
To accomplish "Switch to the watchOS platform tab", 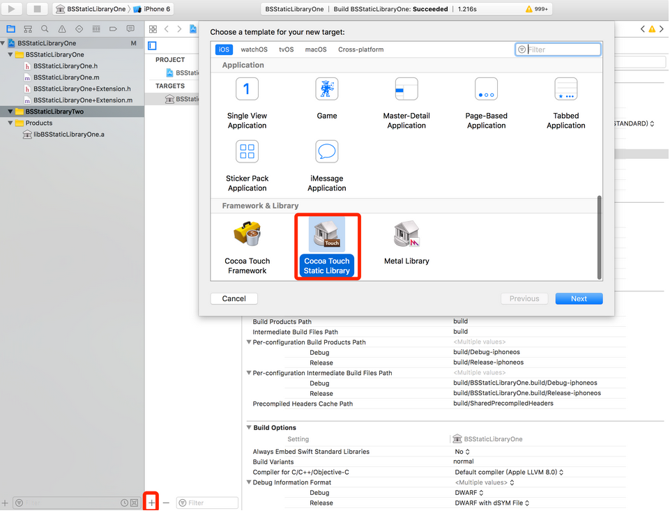I will click(254, 49).
